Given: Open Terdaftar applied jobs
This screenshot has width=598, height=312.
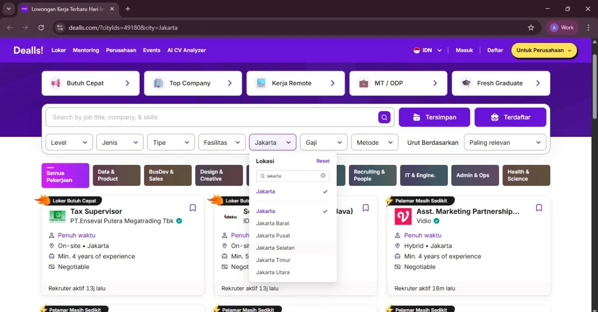Looking at the screenshot, I should (x=510, y=117).
